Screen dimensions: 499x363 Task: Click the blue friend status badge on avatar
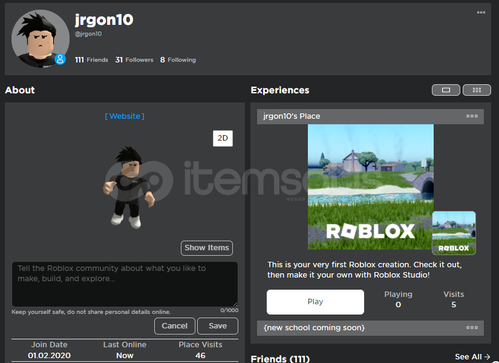tap(60, 59)
